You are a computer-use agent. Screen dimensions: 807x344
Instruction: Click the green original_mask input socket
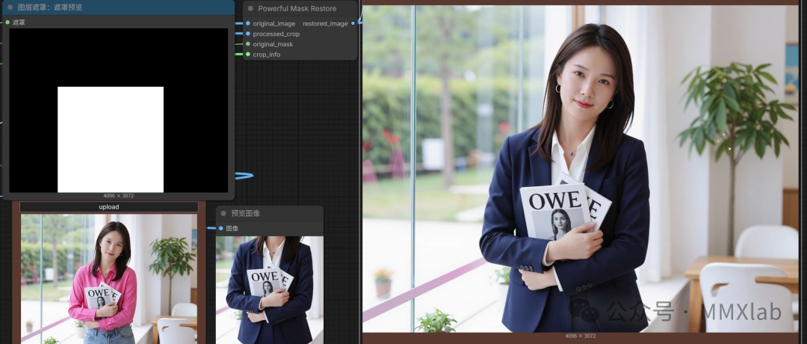coord(247,44)
